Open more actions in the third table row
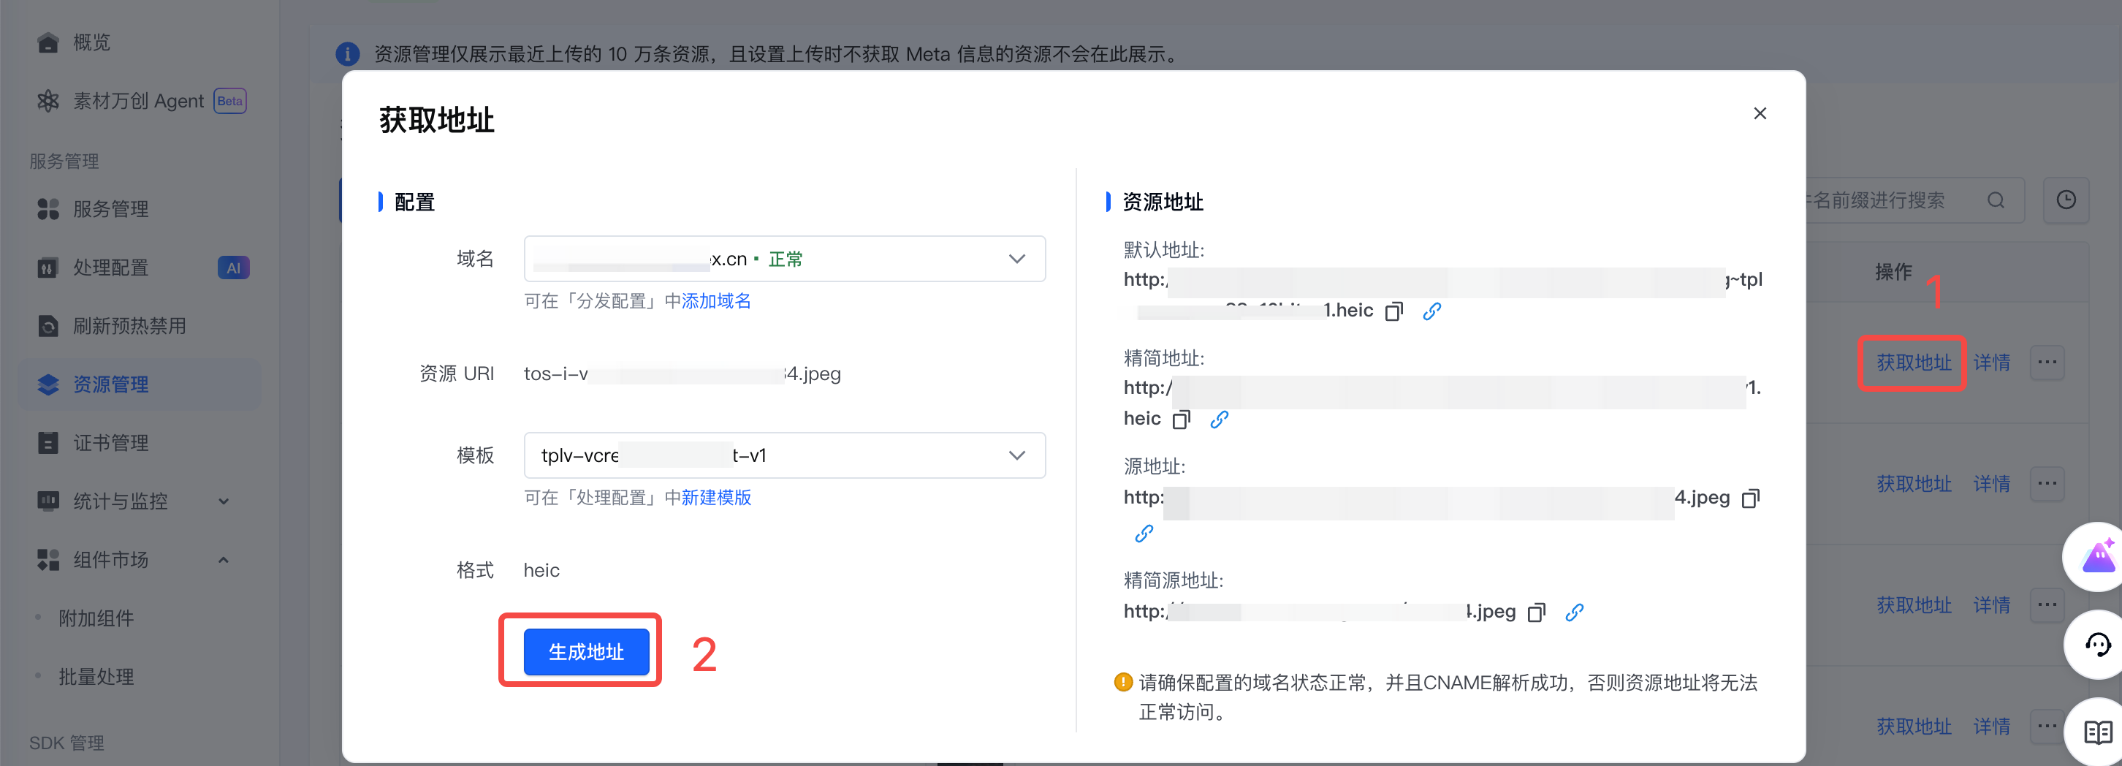The height and width of the screenshot is (766, 2122). 2047,605
